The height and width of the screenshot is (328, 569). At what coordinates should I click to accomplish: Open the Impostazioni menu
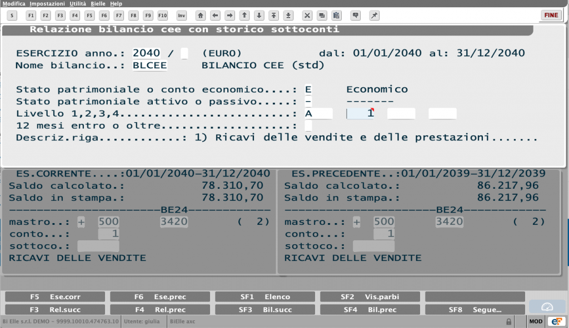47,4
